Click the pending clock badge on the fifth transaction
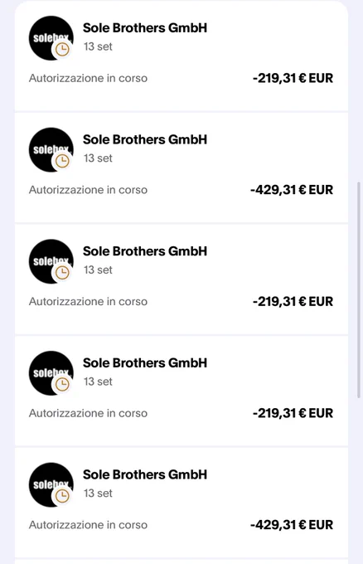The width and height of the screenshot is (363, 564). coord(62,496)
